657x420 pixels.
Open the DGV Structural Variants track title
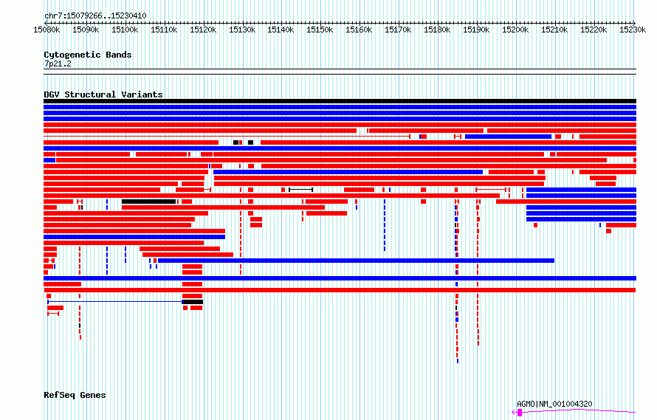click(103, 94)
